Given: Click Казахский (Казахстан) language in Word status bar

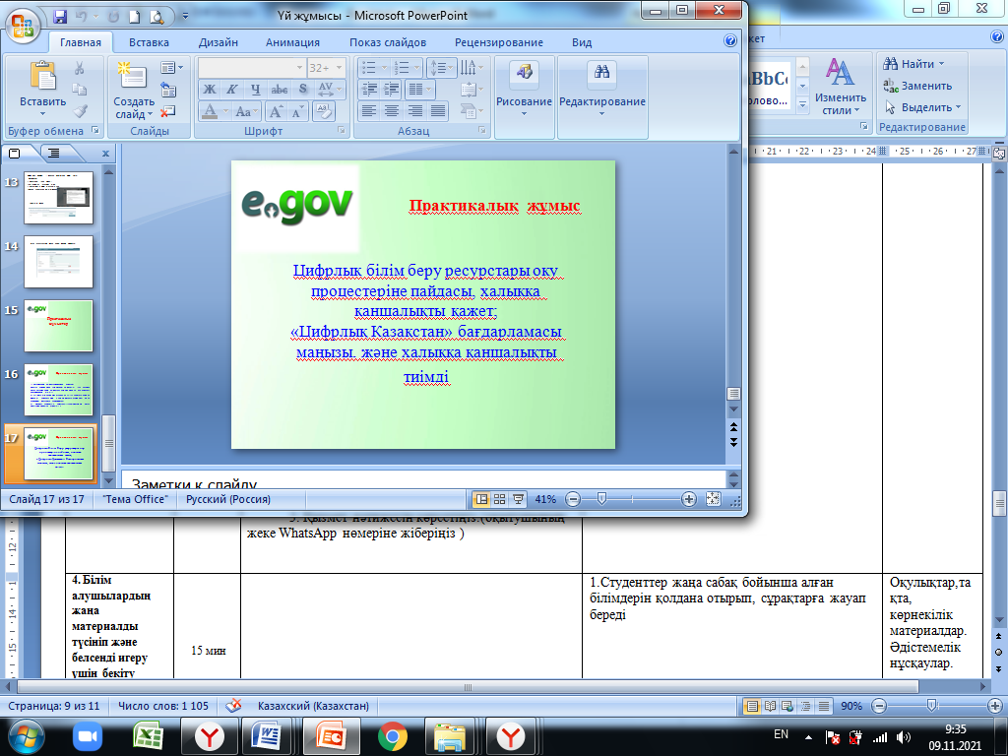Looking at the screenshot, I should pos(314,705).
